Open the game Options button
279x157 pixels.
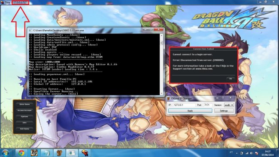(24, 116)
